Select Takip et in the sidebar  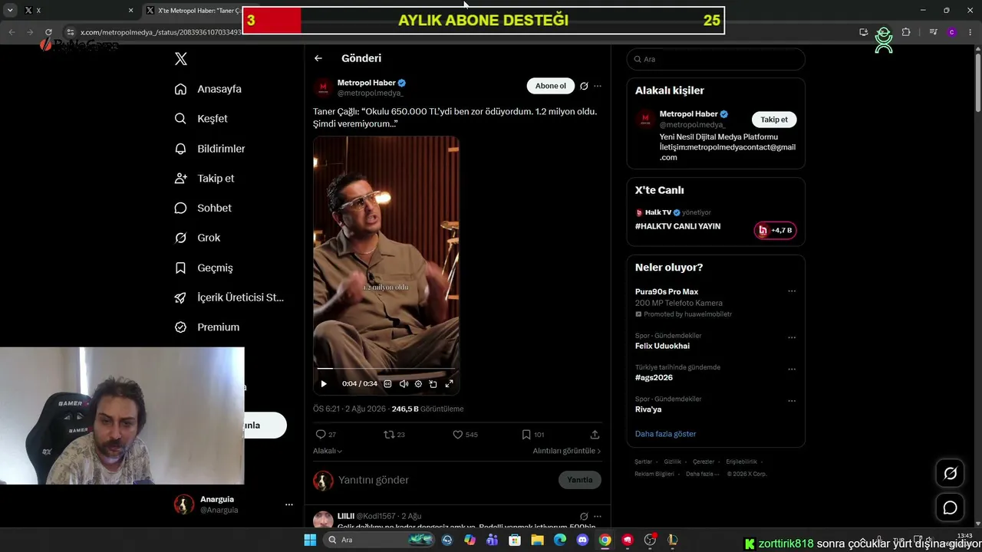(x=204, y=179)
